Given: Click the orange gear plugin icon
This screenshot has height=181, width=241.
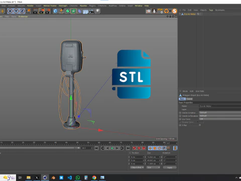Looking at the screenshot, I should click(166, 11).
